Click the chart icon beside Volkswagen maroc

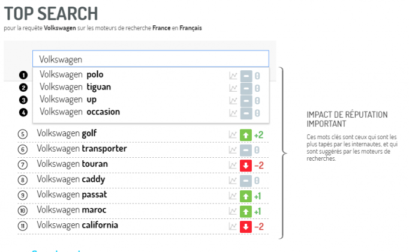click(233, 211)
